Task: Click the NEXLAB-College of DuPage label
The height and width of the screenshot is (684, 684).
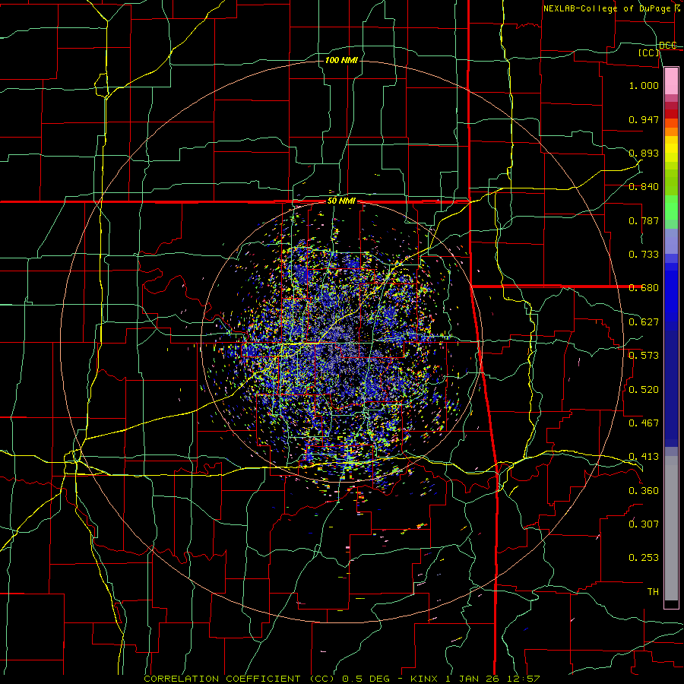Action: [611, 8]
